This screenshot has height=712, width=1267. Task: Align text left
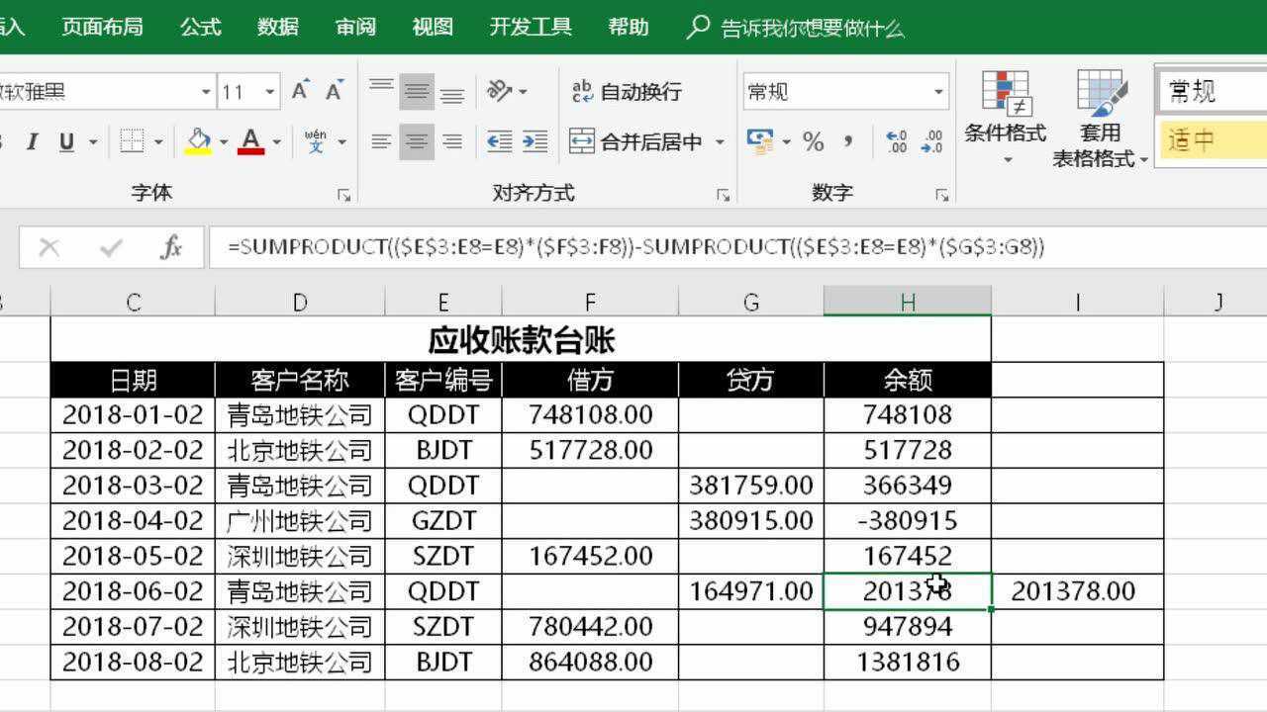[381, 142]
